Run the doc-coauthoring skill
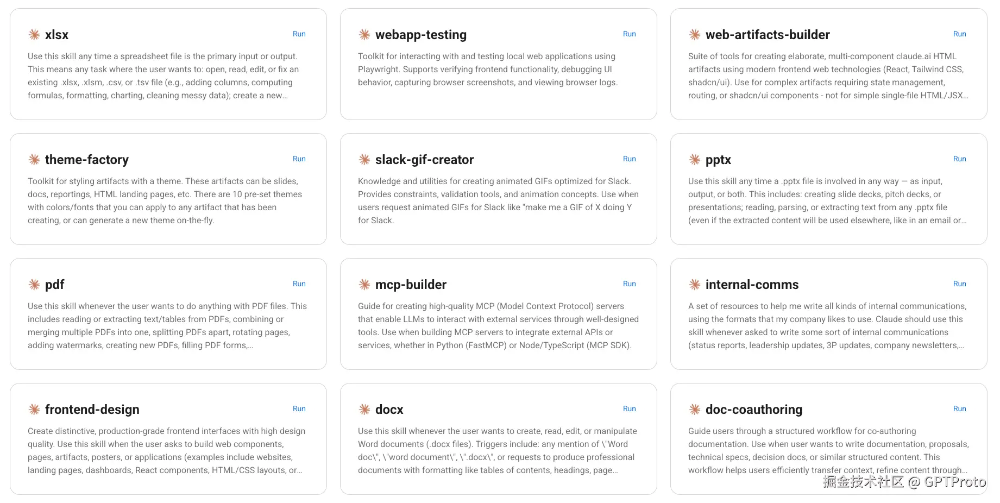The height and width of the screenshot is (503, 1000). pos(959,408)
